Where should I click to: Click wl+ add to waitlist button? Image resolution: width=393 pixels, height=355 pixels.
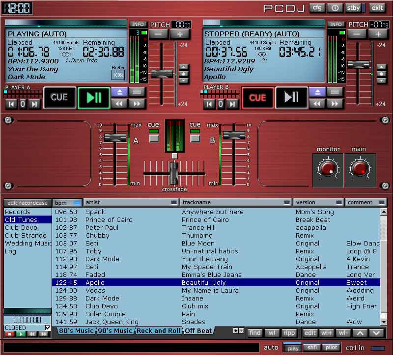pyautogui.click(x=326, y=333)
